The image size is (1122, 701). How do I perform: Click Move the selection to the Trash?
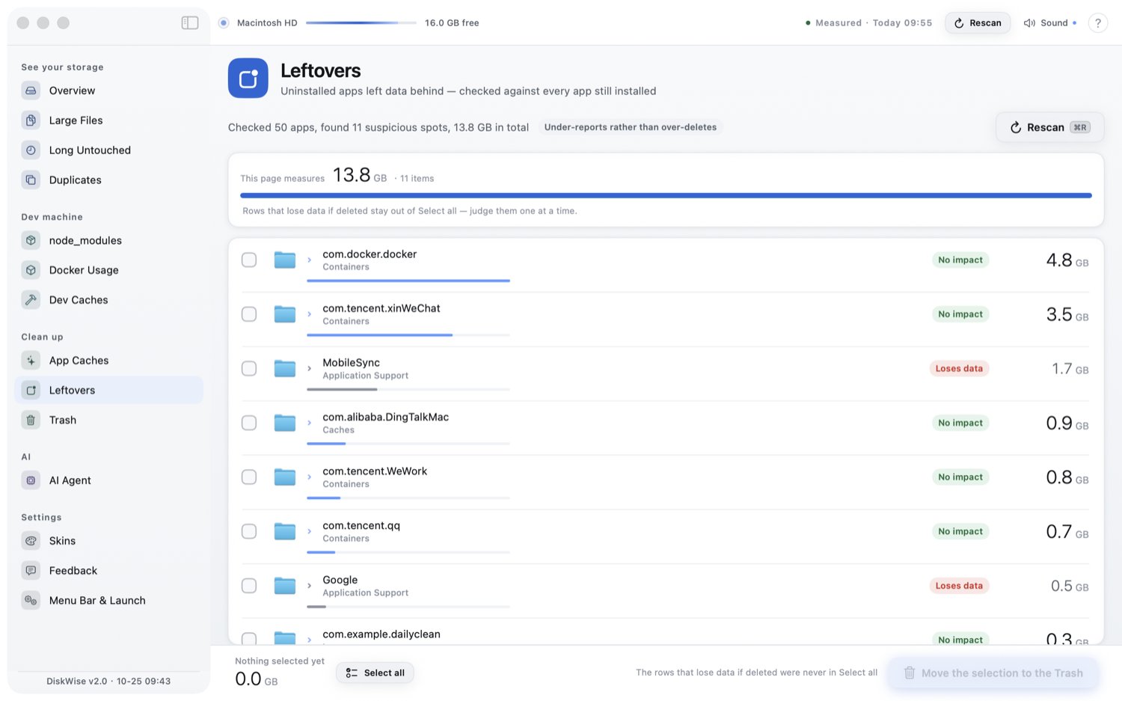(993, 673)
